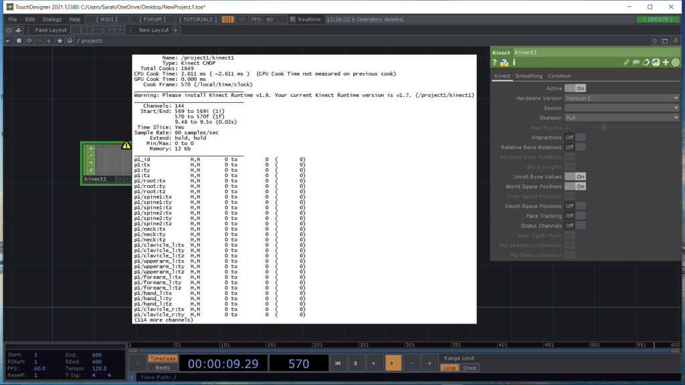Pause the timeline playback
Screen dimensions: 685x385
(x=357, y=363)
